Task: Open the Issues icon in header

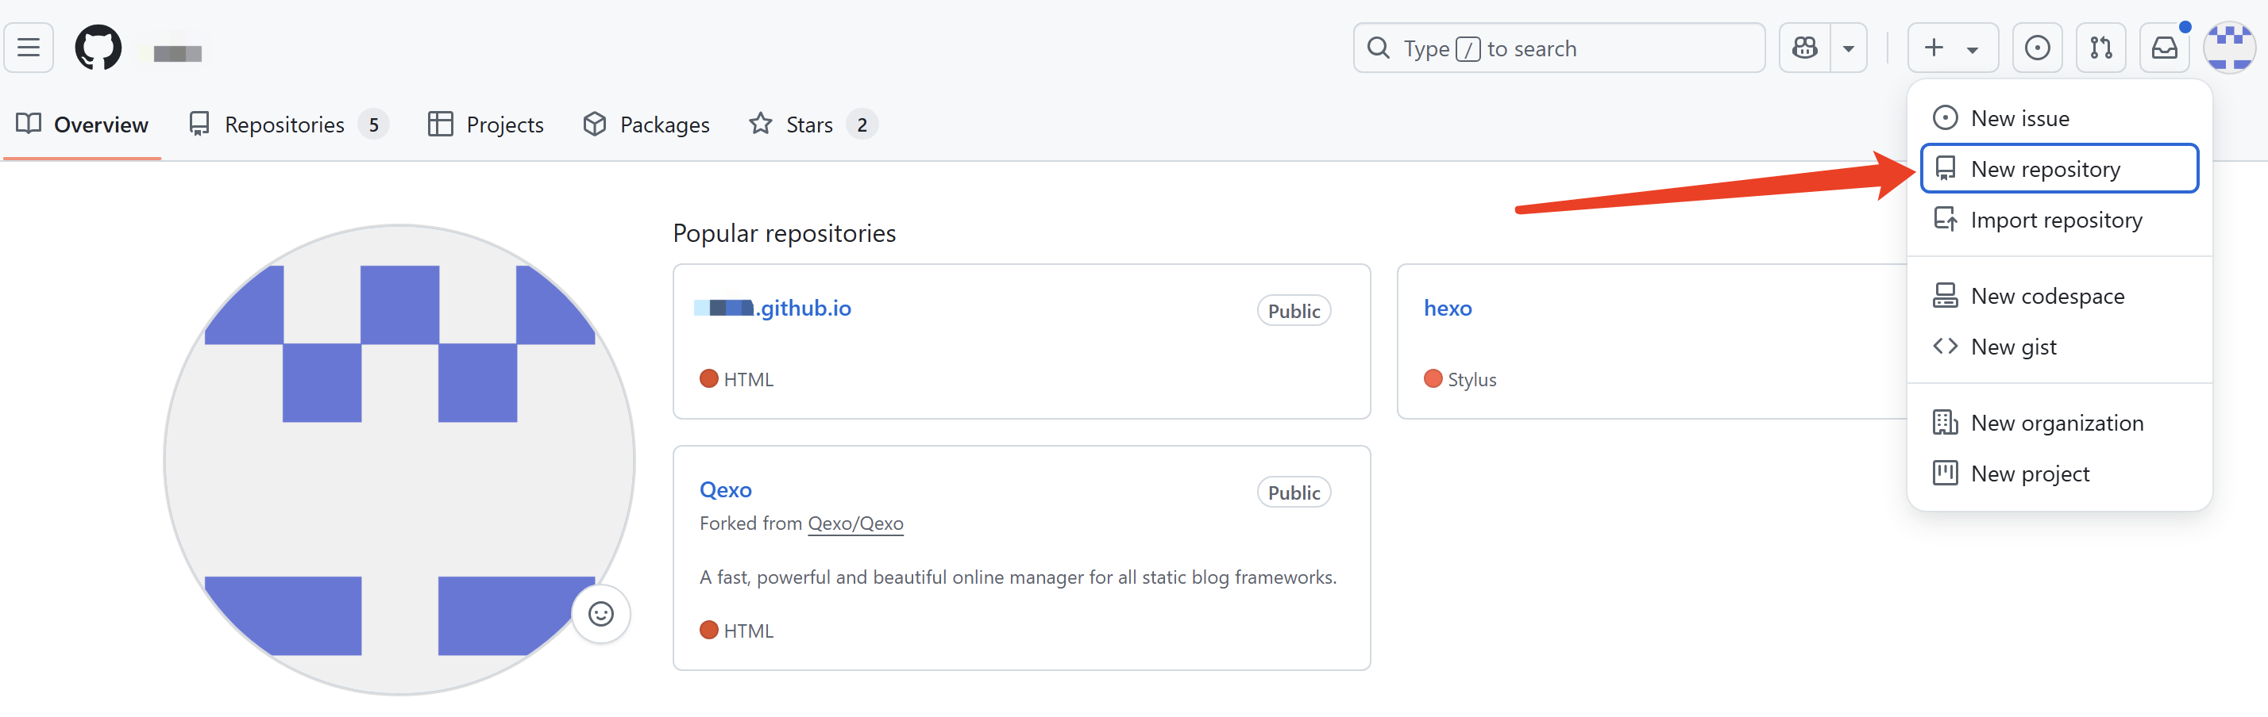Action: 2036,48
